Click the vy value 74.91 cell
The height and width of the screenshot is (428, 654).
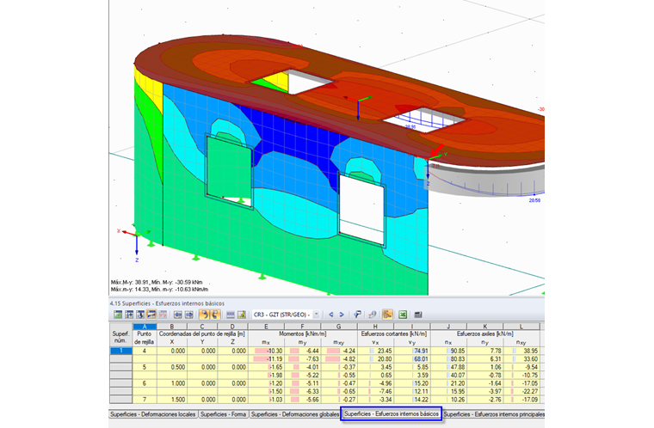click(412, 351)
